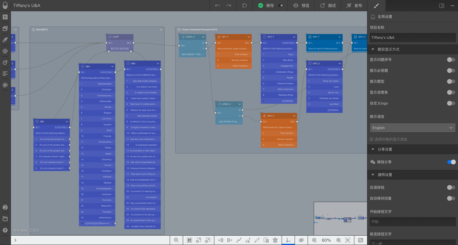
Task: Click the 预览 preview button
Action: (301, 5)
